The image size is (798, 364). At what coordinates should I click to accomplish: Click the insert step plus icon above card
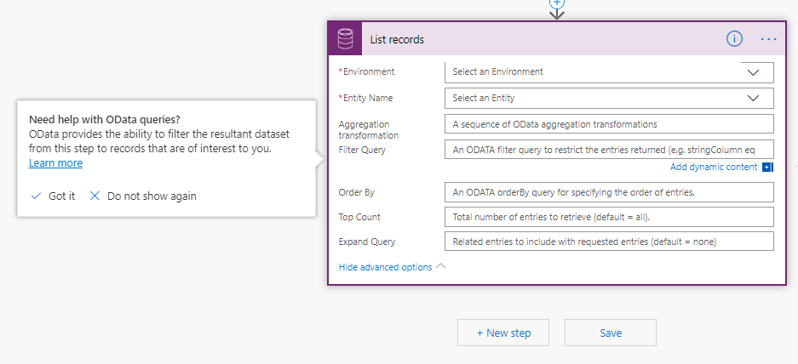(x=557, y=3)
